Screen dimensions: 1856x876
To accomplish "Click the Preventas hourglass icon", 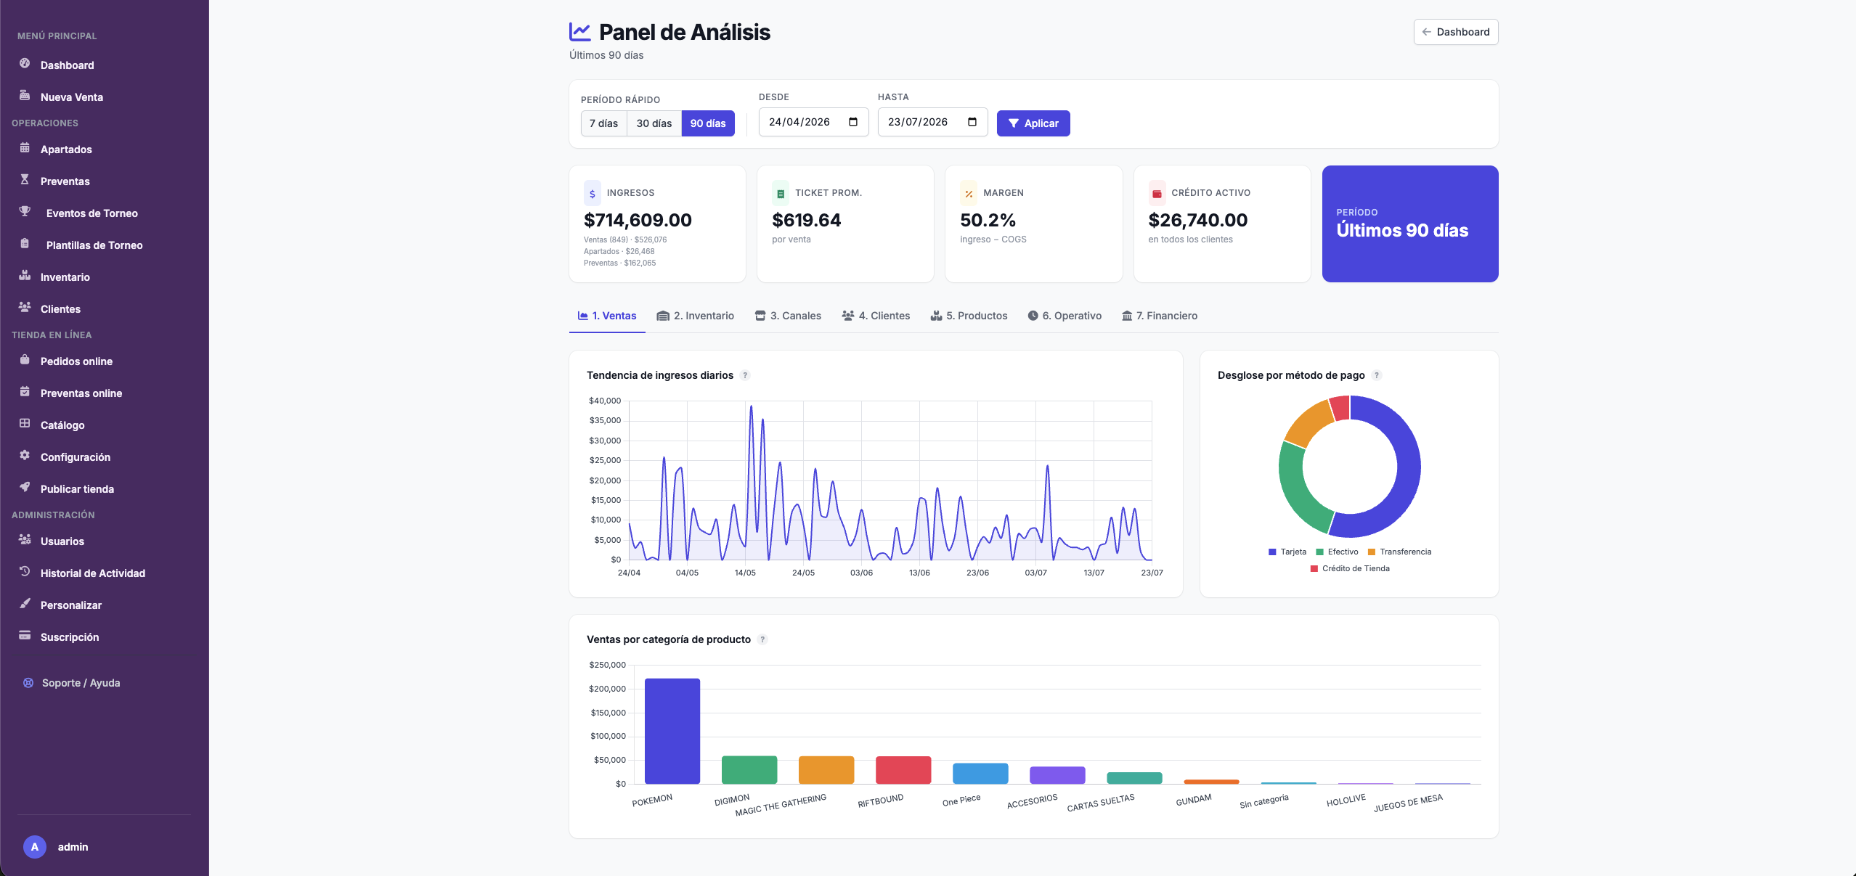I will pyautogui.click(x=25, y=180).
